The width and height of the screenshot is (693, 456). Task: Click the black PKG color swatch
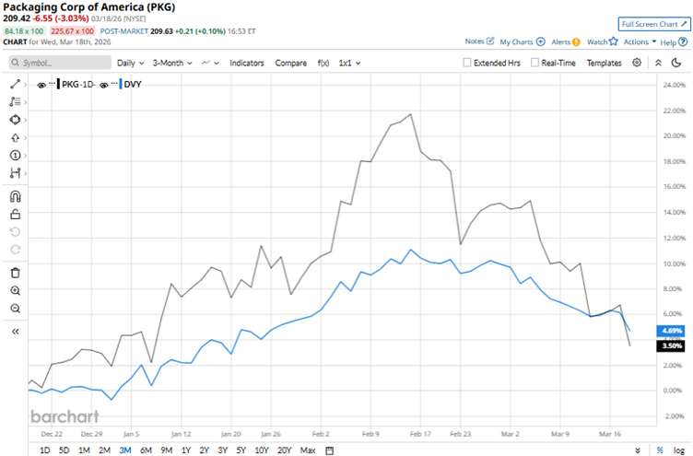coord(58,85)
